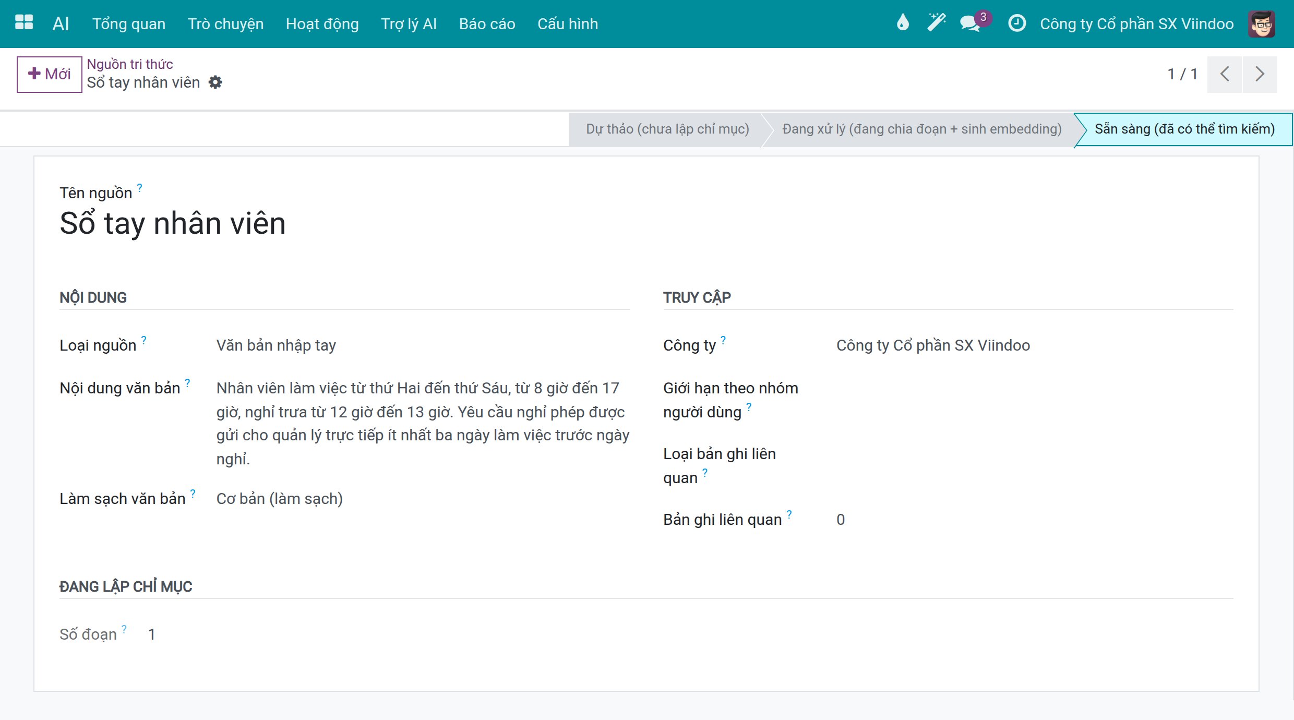Image resolution: width=1294 pixels, height=720 pixels.
Task: Open the user avatar menu
Action: click(x=1262, y=23)
